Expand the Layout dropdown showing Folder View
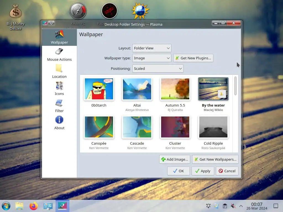The width and height of the screenshot is (283, 212). tap(152, 48)
